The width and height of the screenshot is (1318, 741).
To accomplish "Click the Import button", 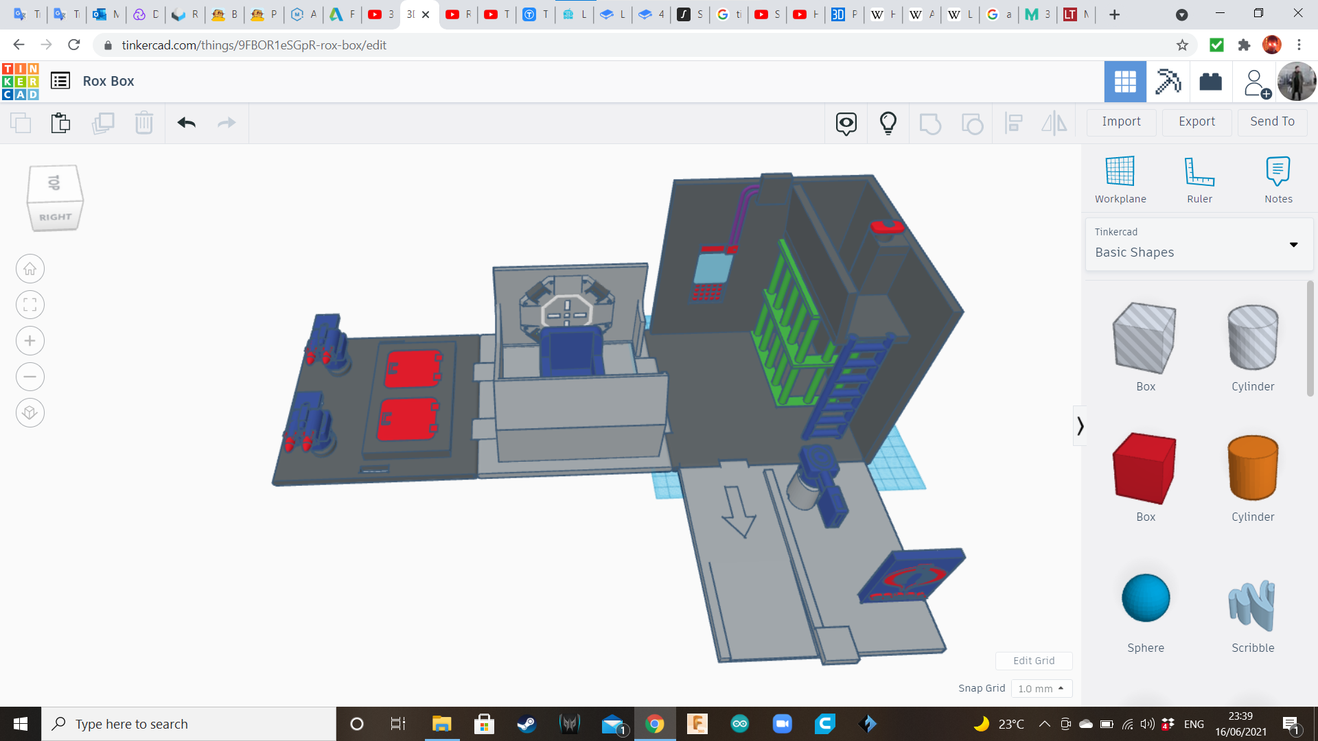I will click(x=1121, y=121).
